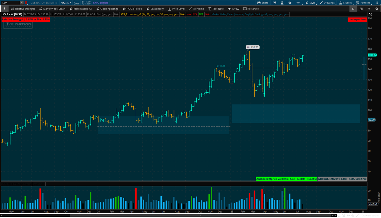
Task: Click the Drawing set label at bottom right
Action: (370, 215)
